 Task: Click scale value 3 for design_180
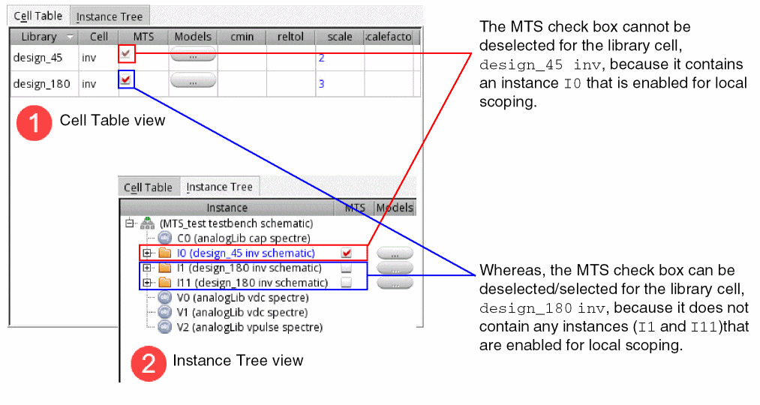(321, 83)
